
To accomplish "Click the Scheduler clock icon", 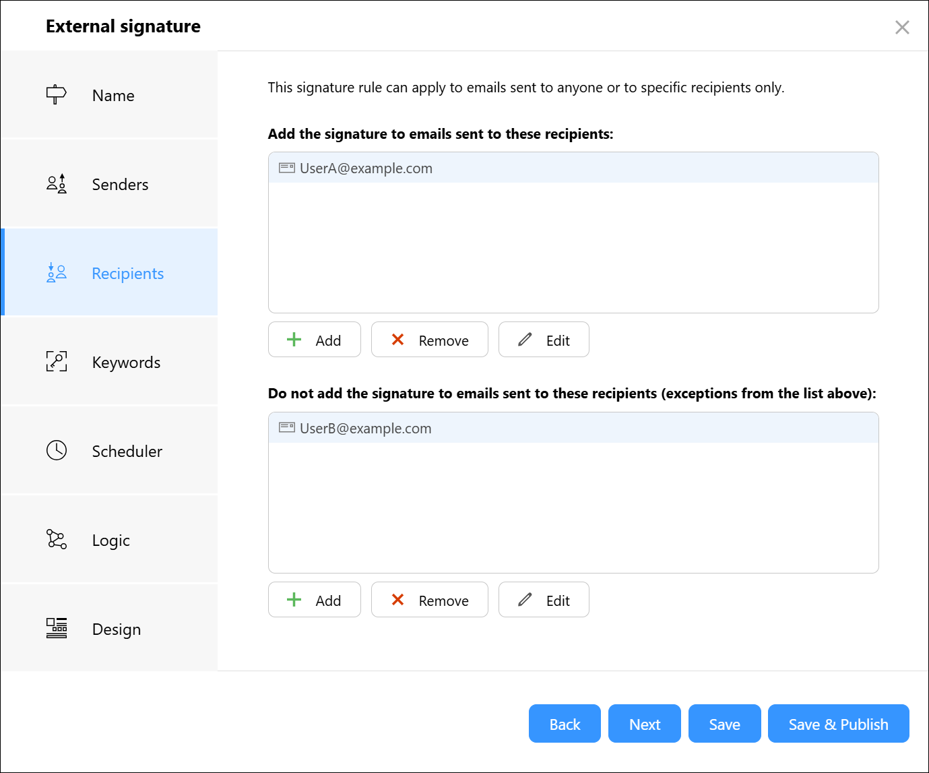I will [57, 450].
